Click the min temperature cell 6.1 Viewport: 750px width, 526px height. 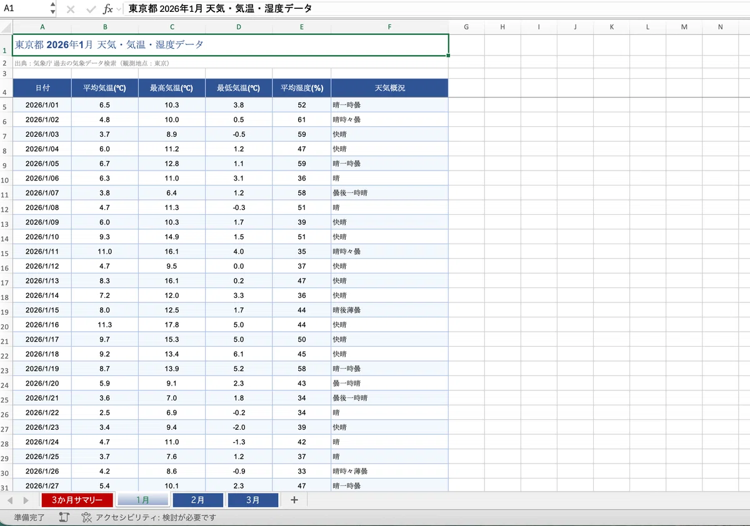click(x=239, y=354)
